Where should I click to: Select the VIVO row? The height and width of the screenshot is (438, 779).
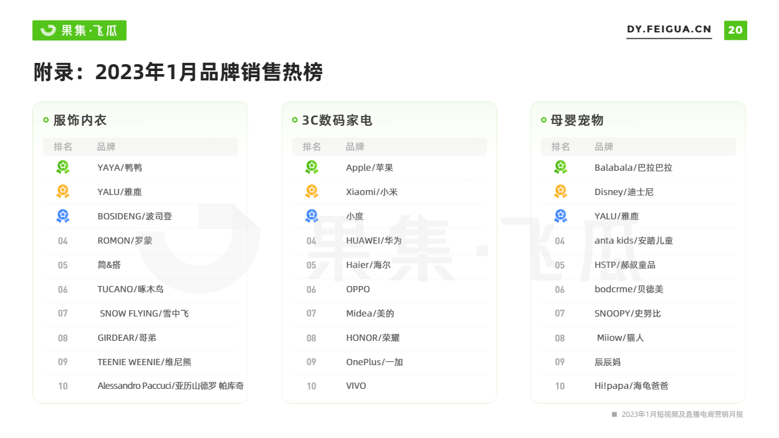[x=389, y=386]
